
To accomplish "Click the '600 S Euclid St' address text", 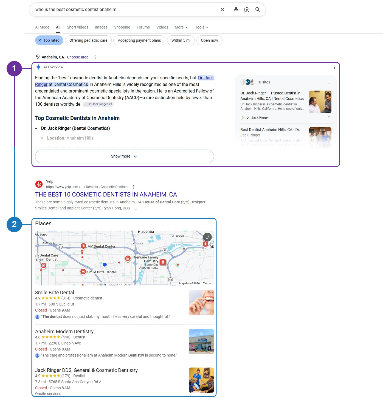I will (61, 304).
